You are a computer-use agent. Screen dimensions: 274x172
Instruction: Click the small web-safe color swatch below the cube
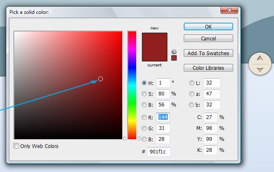coord(174,58)
